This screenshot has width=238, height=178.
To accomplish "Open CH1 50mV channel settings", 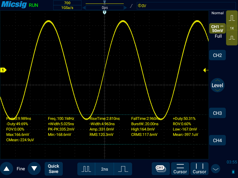I will [217, 28].
